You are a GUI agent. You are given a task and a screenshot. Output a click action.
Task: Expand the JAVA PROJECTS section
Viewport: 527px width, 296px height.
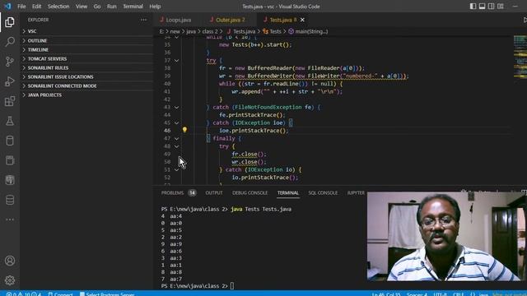pos(86,95)
